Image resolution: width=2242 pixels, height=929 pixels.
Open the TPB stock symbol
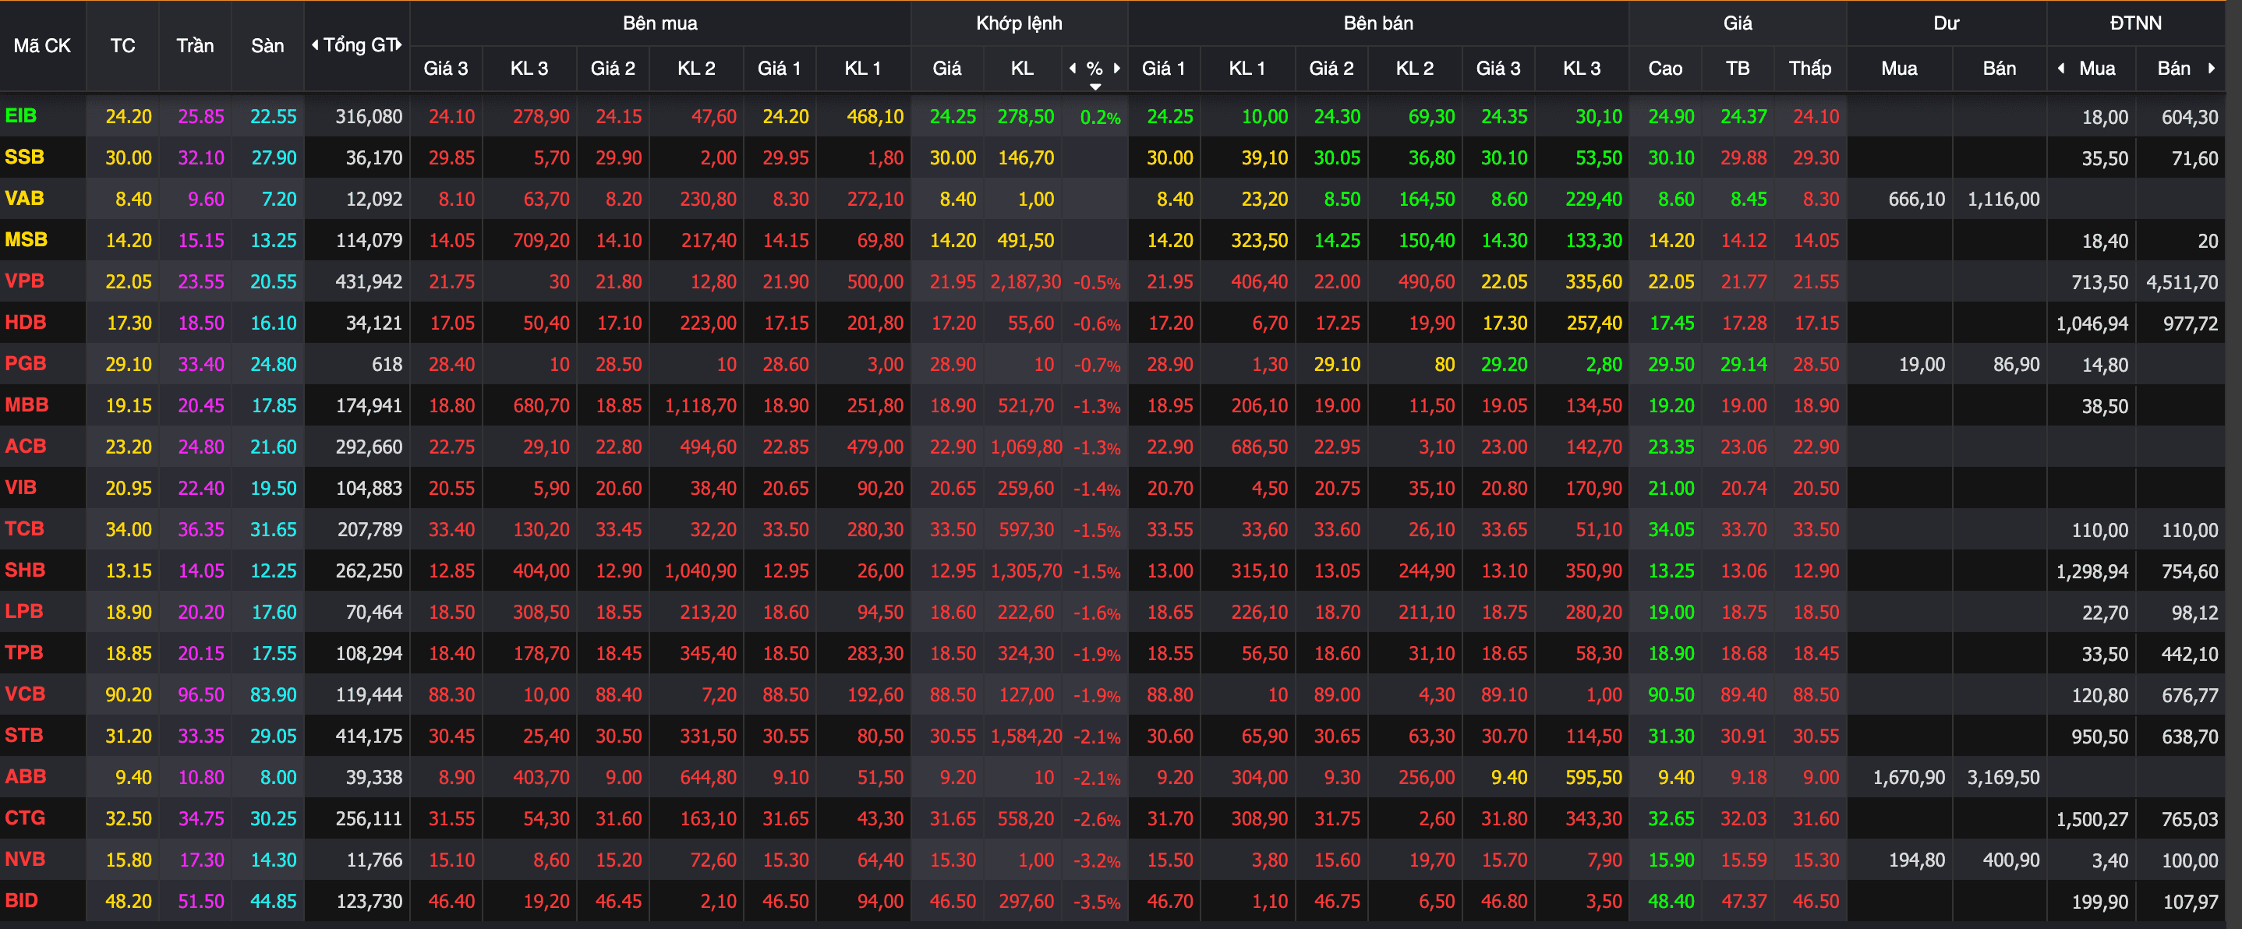pos(23,652)
